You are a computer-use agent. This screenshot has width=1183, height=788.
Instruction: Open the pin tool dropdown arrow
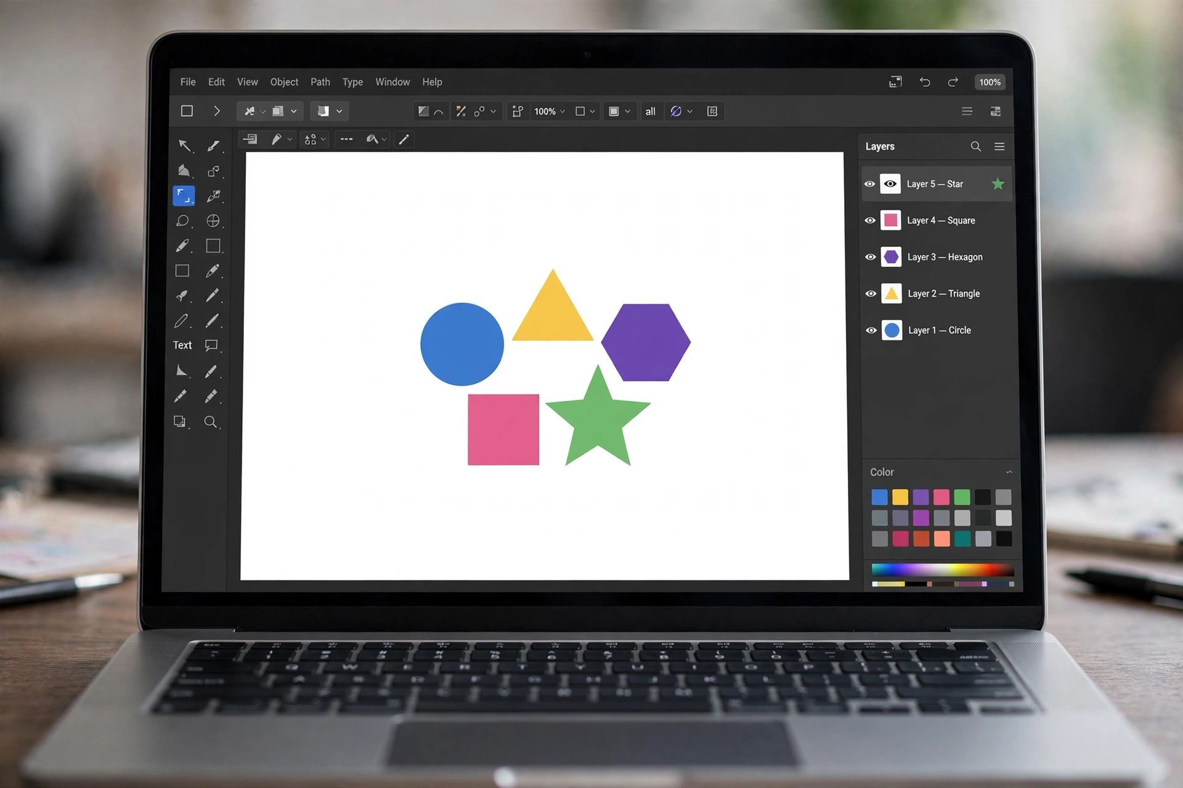click(x=263, y=111)
